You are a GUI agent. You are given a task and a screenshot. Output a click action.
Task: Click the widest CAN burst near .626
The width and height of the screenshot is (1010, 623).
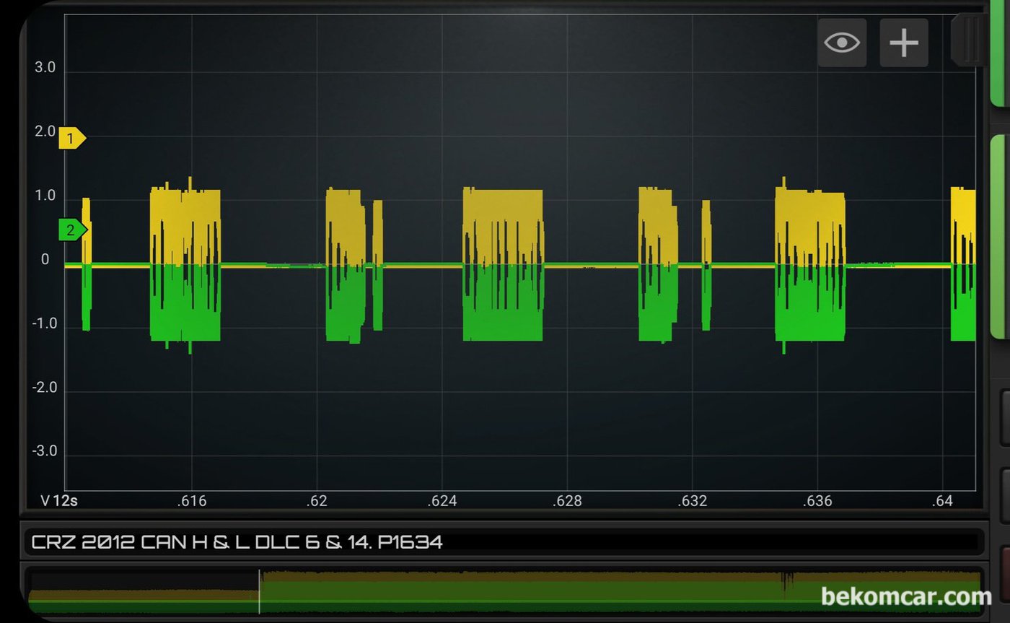[503, 263]
